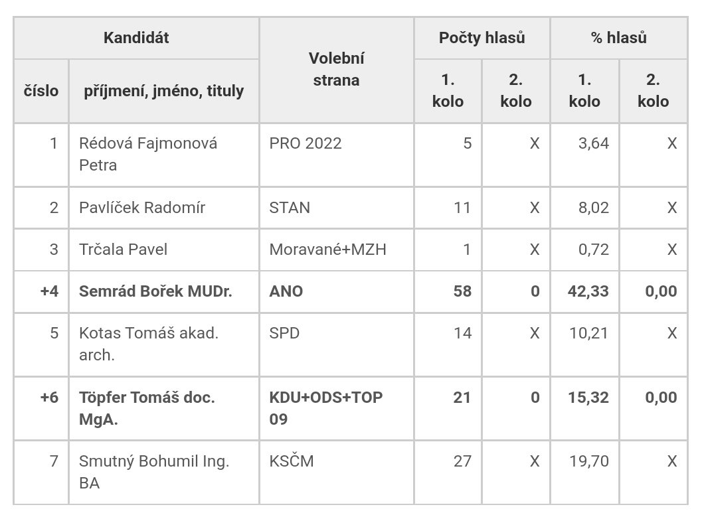Click the PRO 2022 party cell

(x=306, y=143)
